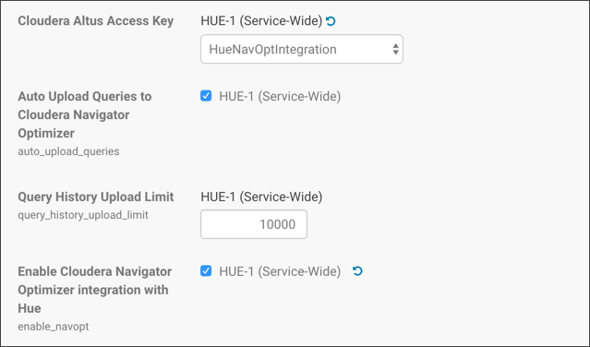Viewport: 590px width, 347px height.
Task: Reset Cloudera Altus Access Key to default
Action: point(331,21)
